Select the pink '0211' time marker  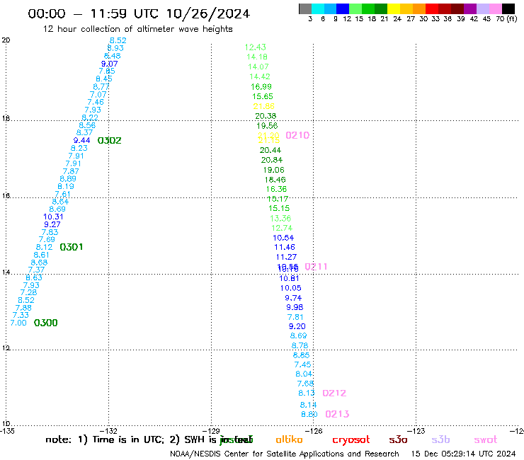coord(316,267)
